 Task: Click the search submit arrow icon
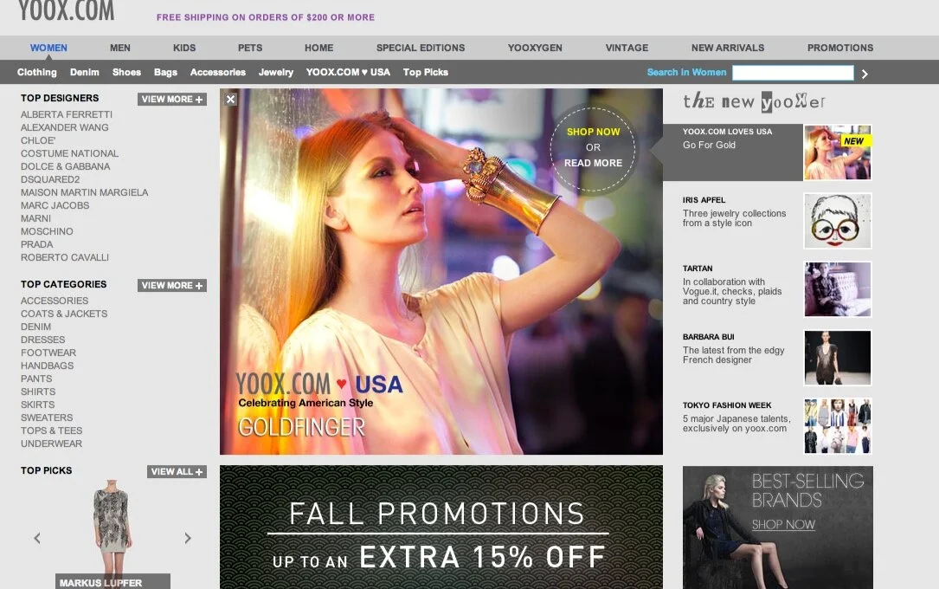click(864, 74)
